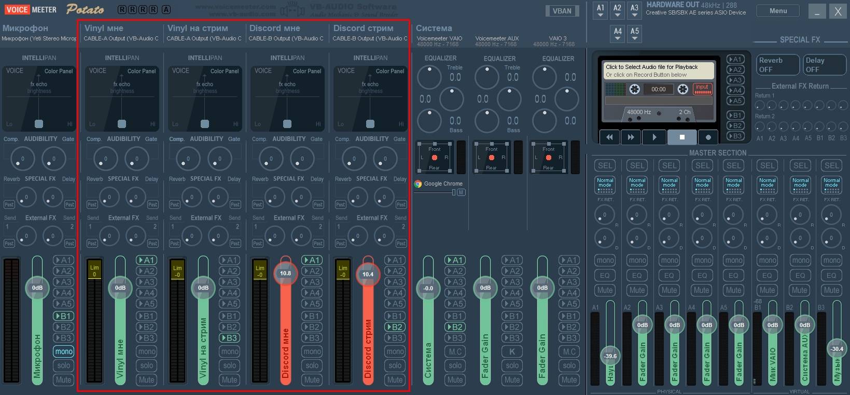Click the Google Chrome app icon
Screen dimensions: 850x395
[418, 184]
